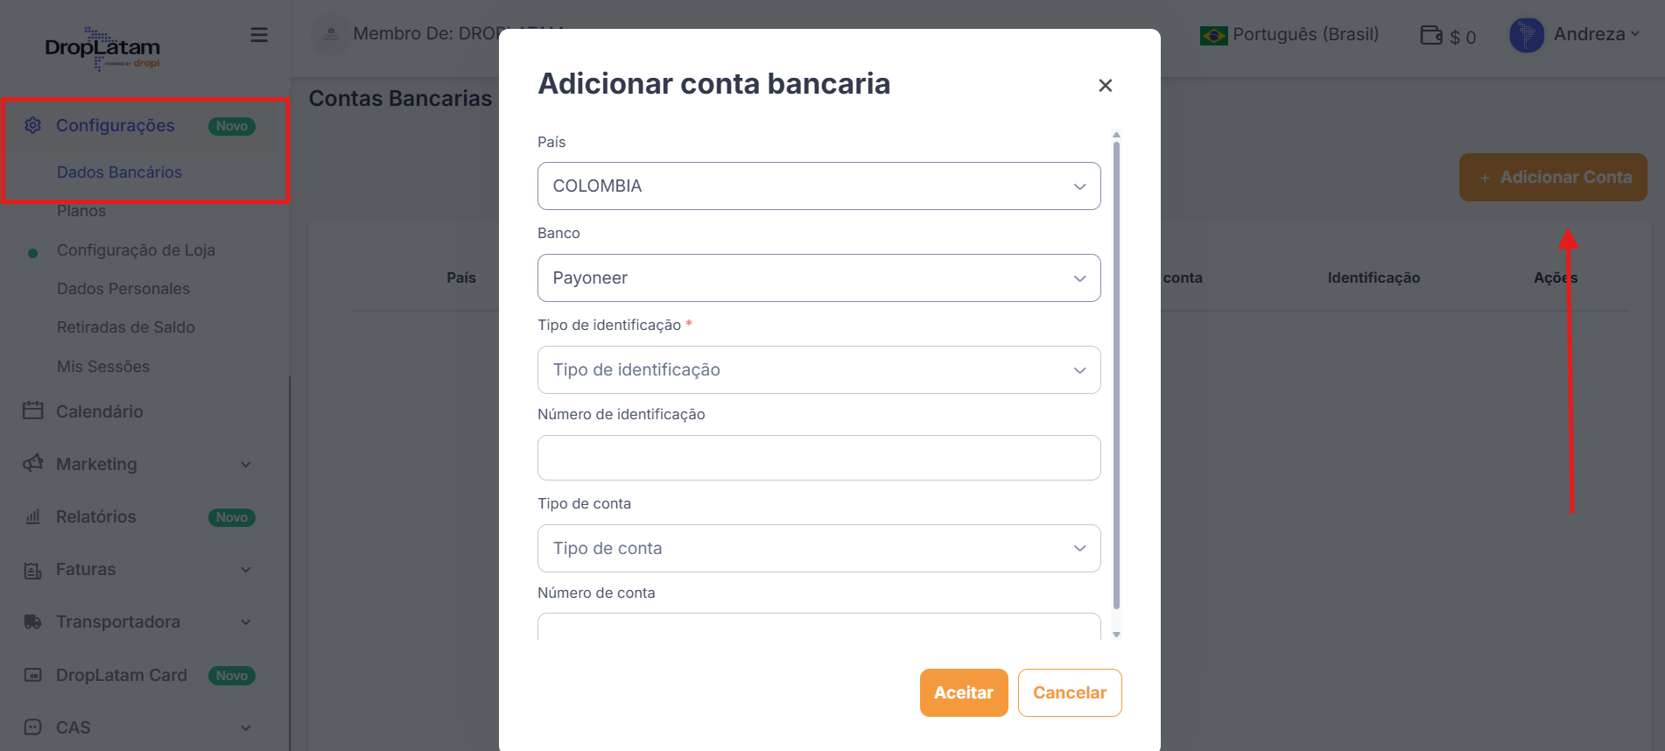Open the País dropdown showing COLOMBIA
Viewport: 1665px width, 751px height.
(x=818, y=186)
